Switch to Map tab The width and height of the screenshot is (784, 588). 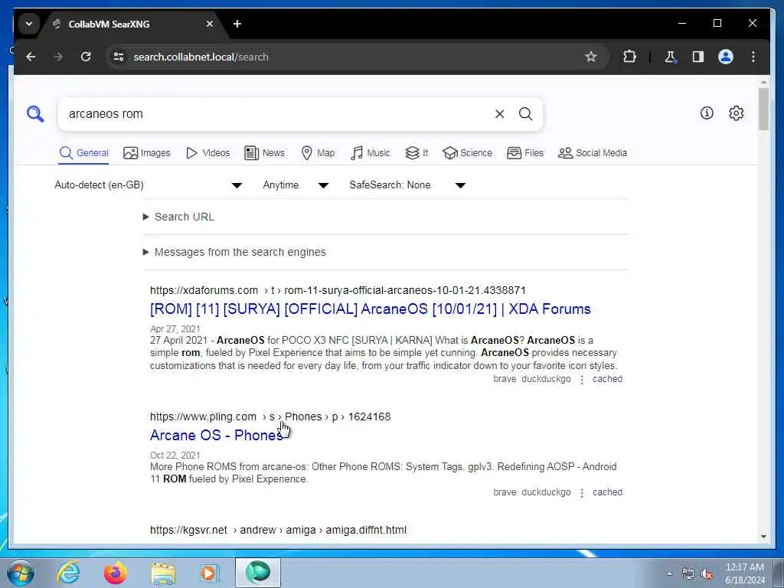(x=318, y=153)
